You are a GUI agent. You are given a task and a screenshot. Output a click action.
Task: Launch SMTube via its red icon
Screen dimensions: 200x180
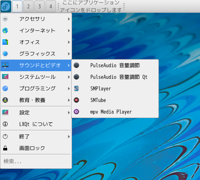[76, 100]
